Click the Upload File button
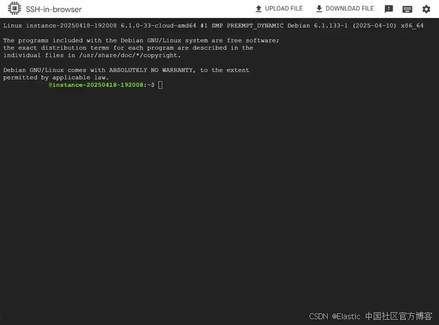The width and height of the screenshot is (439, 325). coord(279,8)
